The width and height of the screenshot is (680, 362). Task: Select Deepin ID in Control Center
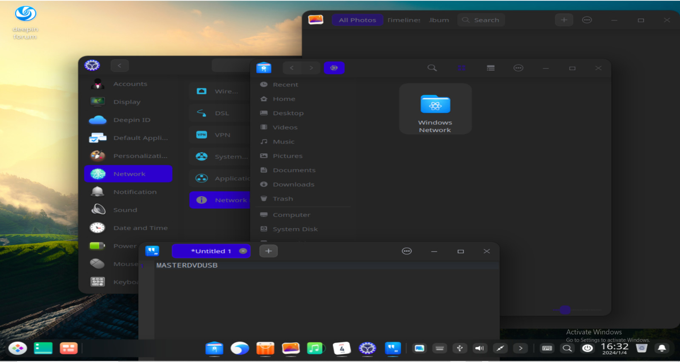pyautogui.click(x=128, y=120)
